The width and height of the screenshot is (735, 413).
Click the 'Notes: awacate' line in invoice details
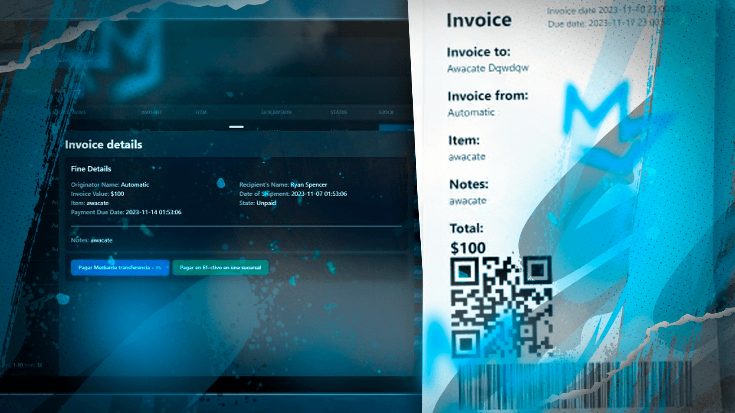(x=92, y=240)
